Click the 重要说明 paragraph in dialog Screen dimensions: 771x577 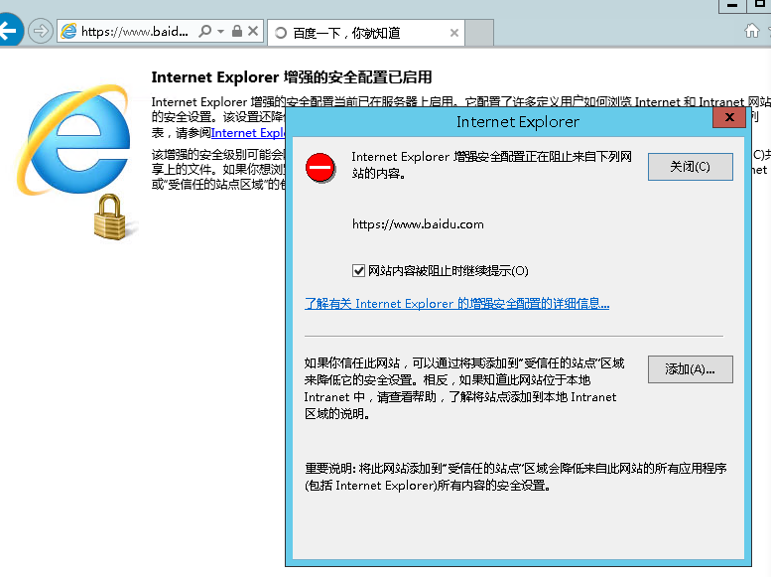(516, 477)
